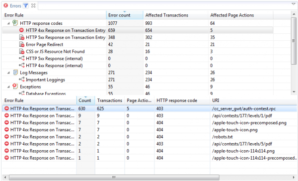The image size is (298, 181).
Task: Click the HTTP response codes group icon
Action: click(x=15, y=23)
